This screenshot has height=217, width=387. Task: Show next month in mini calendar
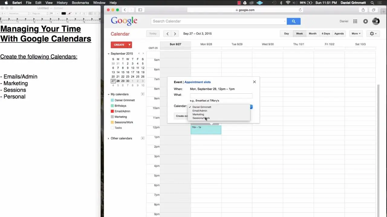pyautogui.click(x=143, y=54)
